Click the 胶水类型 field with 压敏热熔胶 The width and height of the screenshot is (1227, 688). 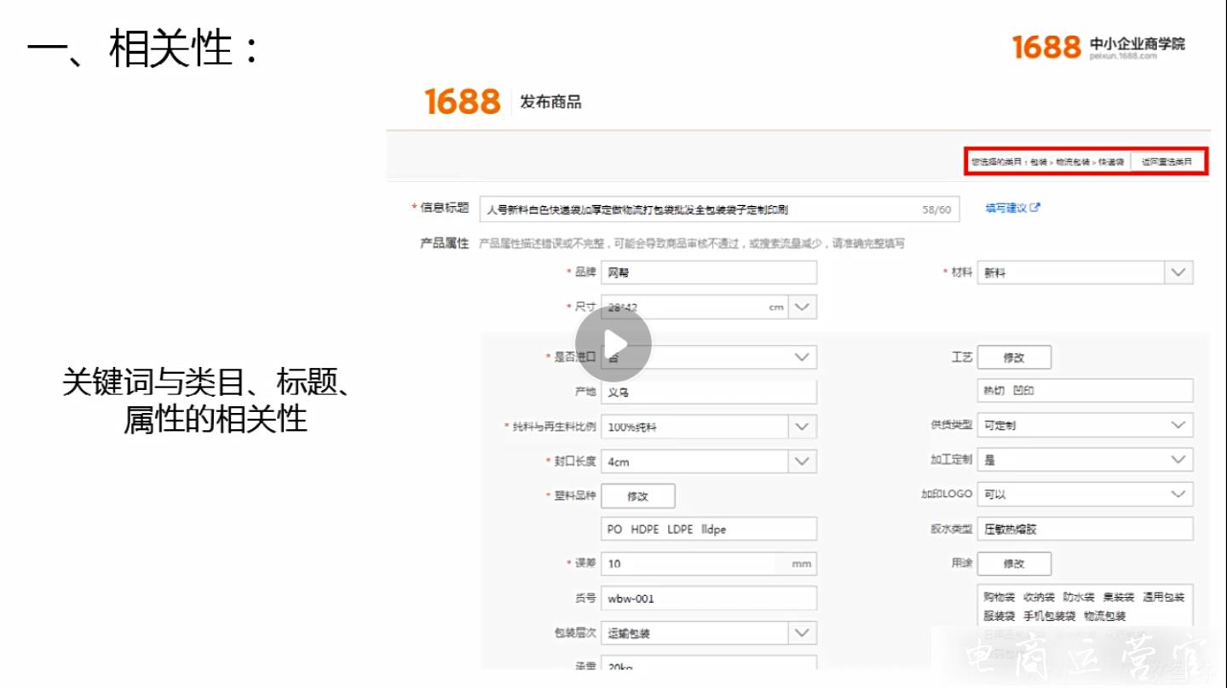[1085, 529]
